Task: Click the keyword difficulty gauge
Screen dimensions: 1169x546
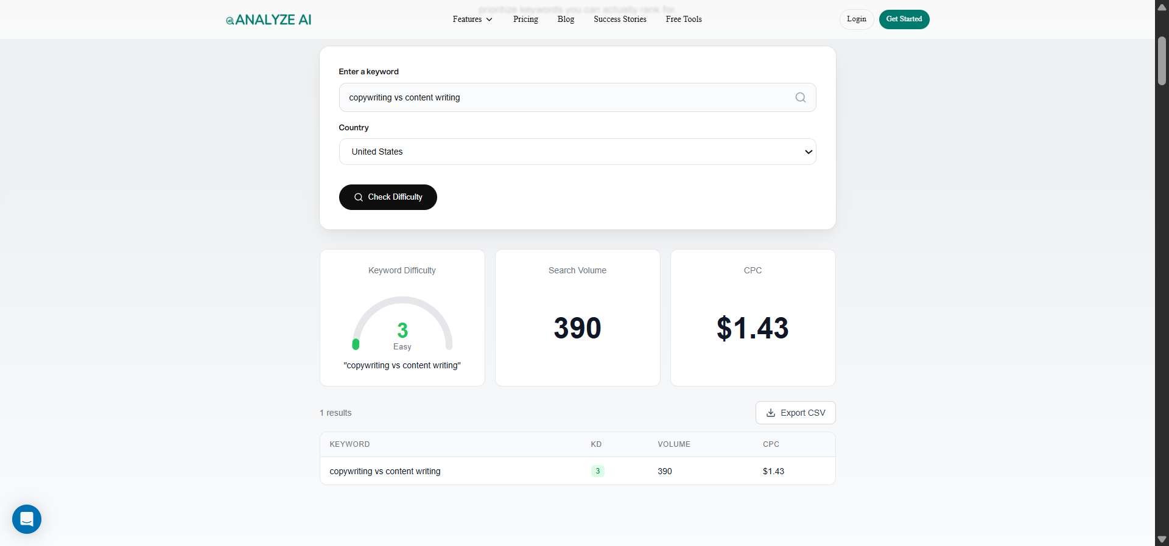Action: point(402,324)
